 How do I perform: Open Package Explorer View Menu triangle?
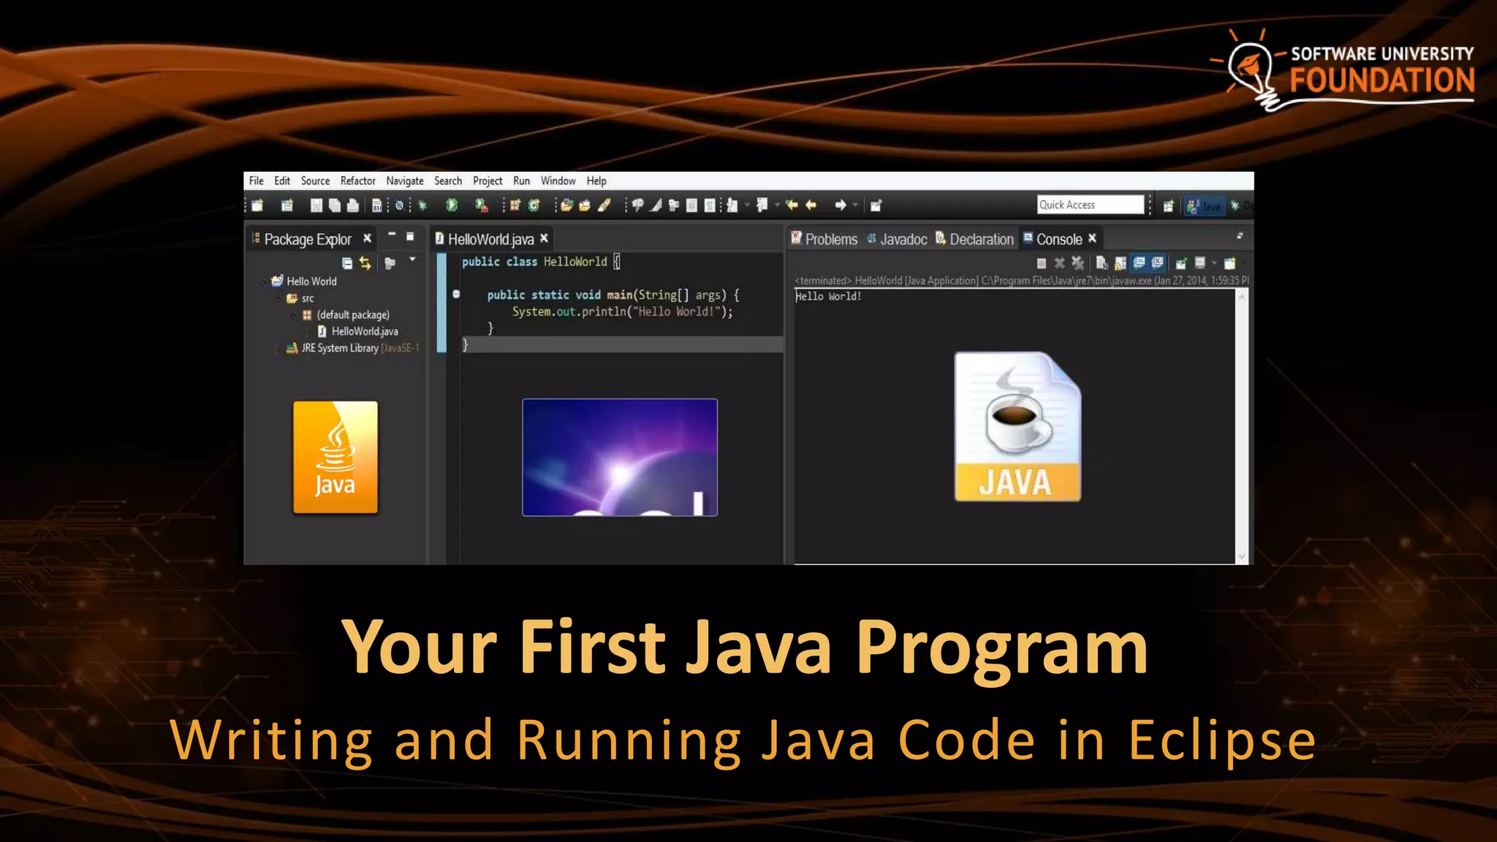coord(412,259)
